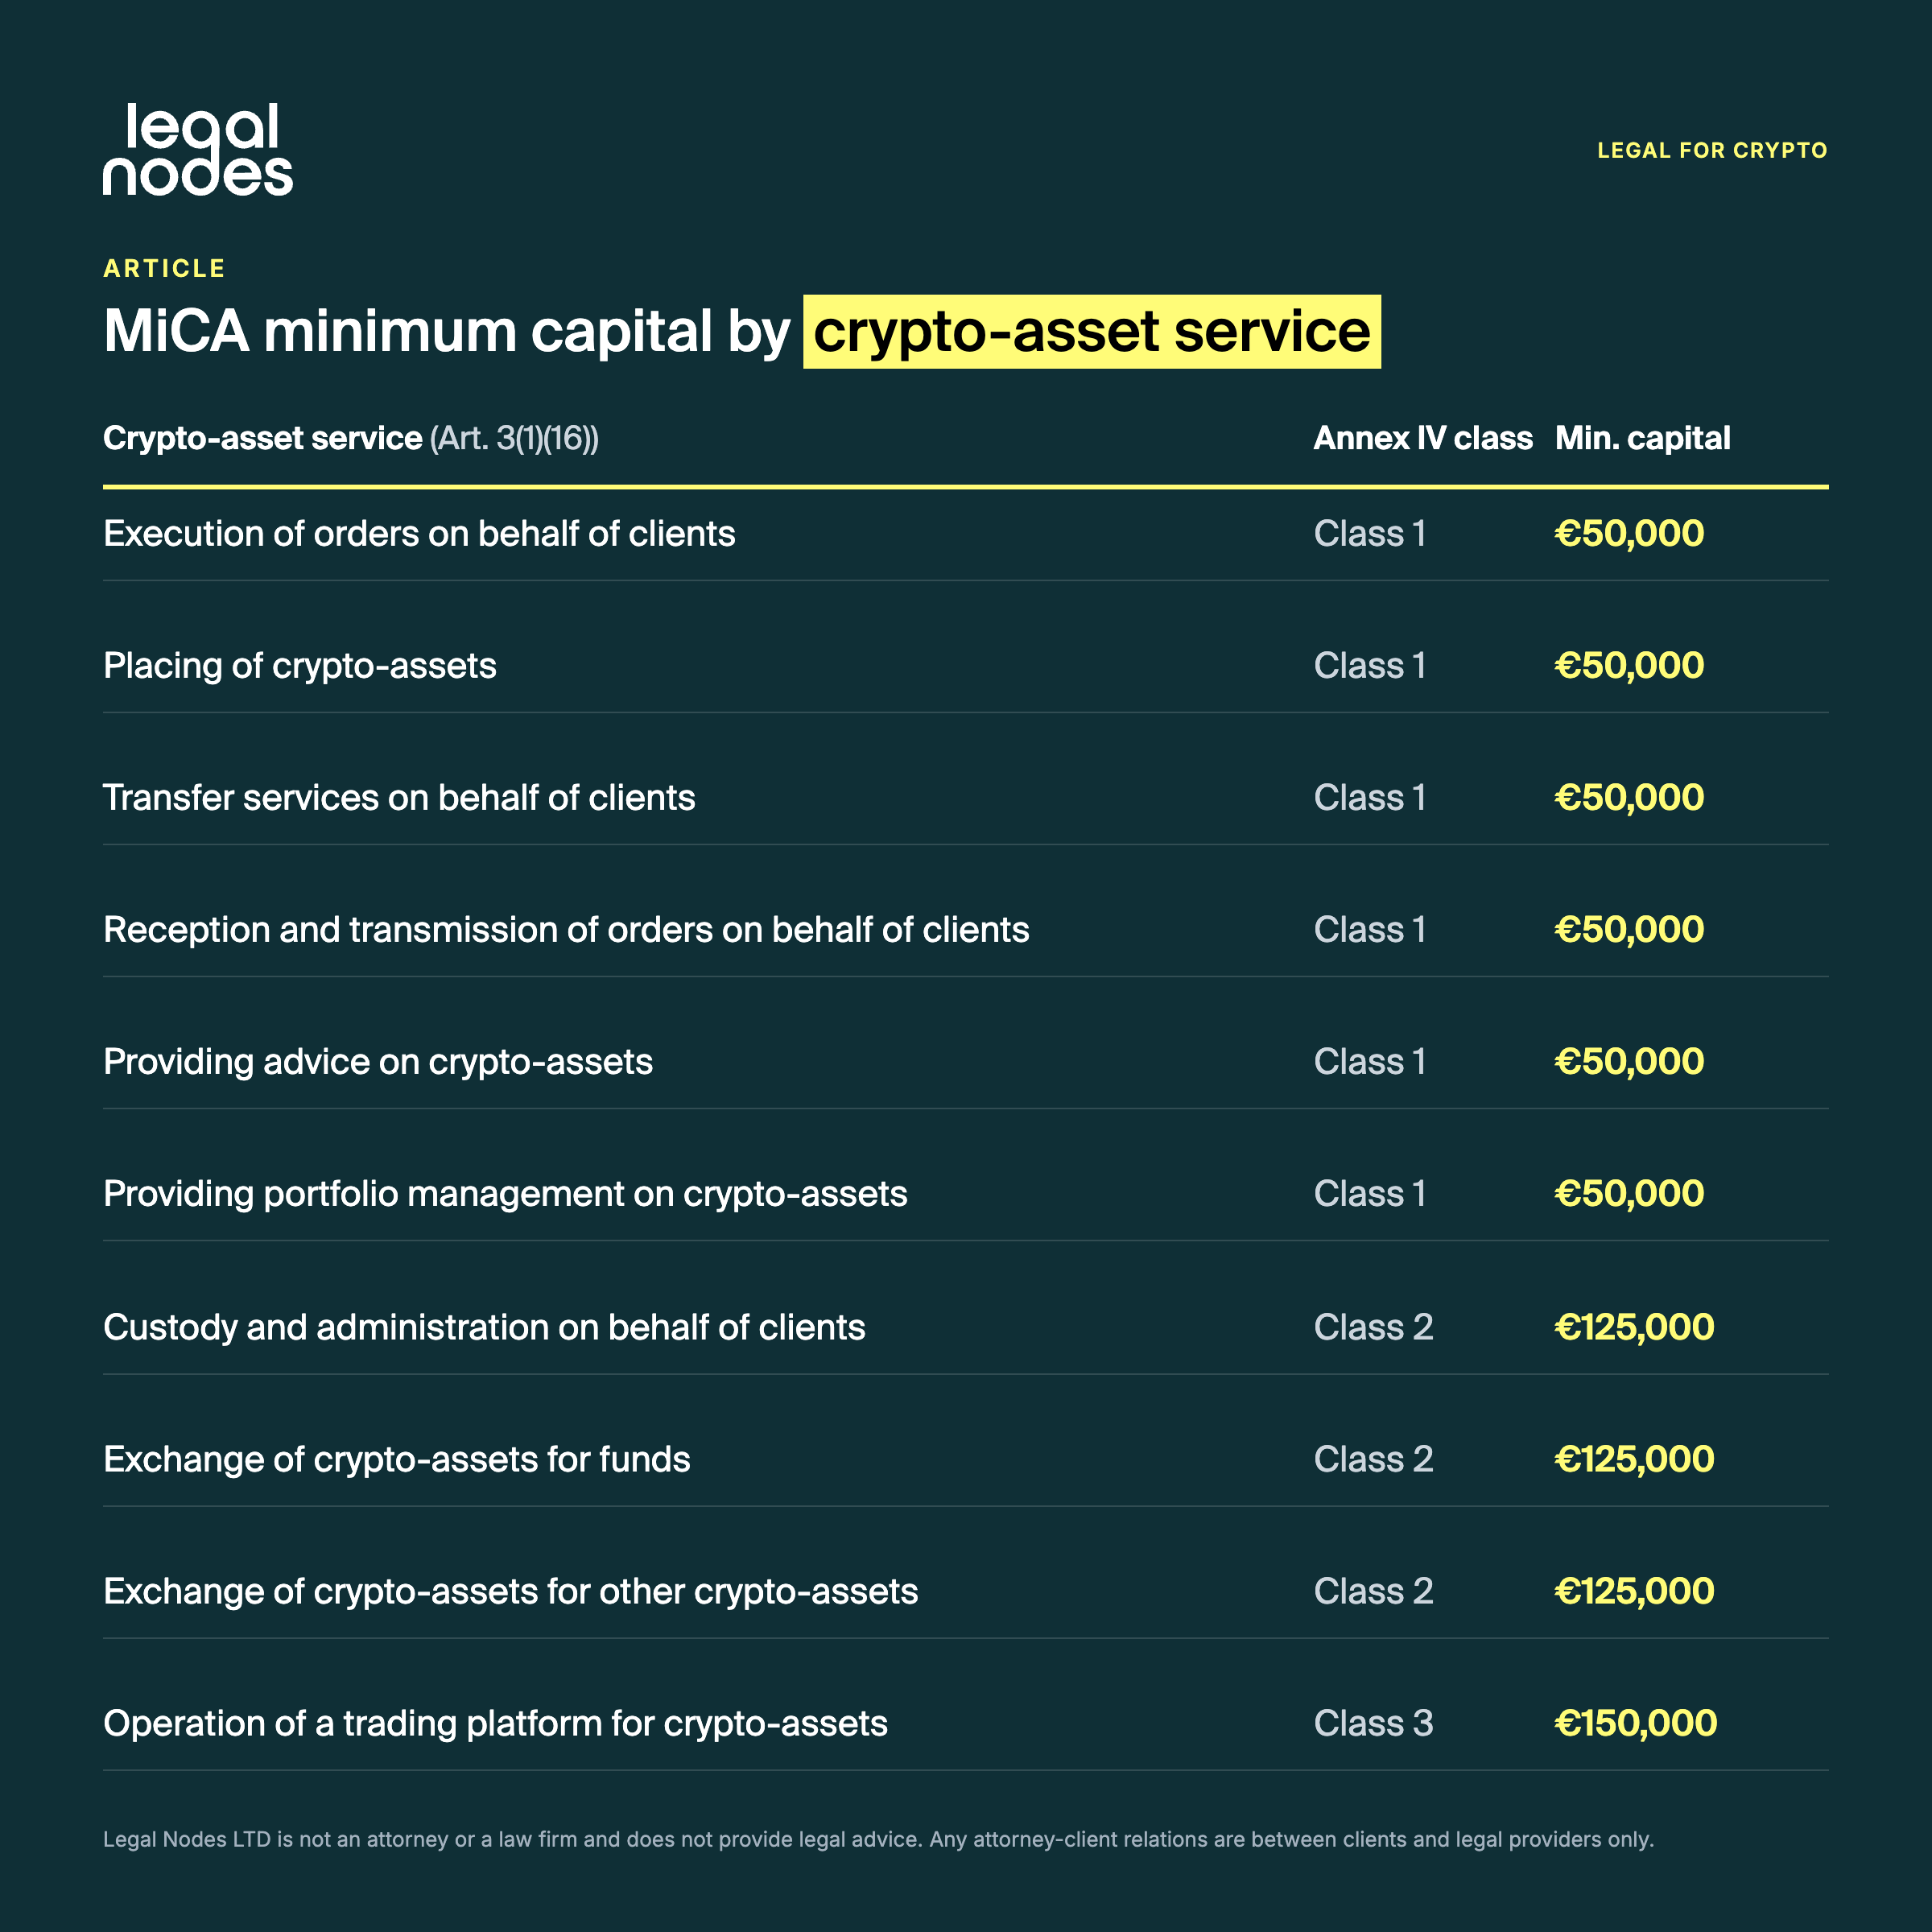Select the Min. capital column header
Screen dimensions: 1932x1932
tap(1642, 438)
